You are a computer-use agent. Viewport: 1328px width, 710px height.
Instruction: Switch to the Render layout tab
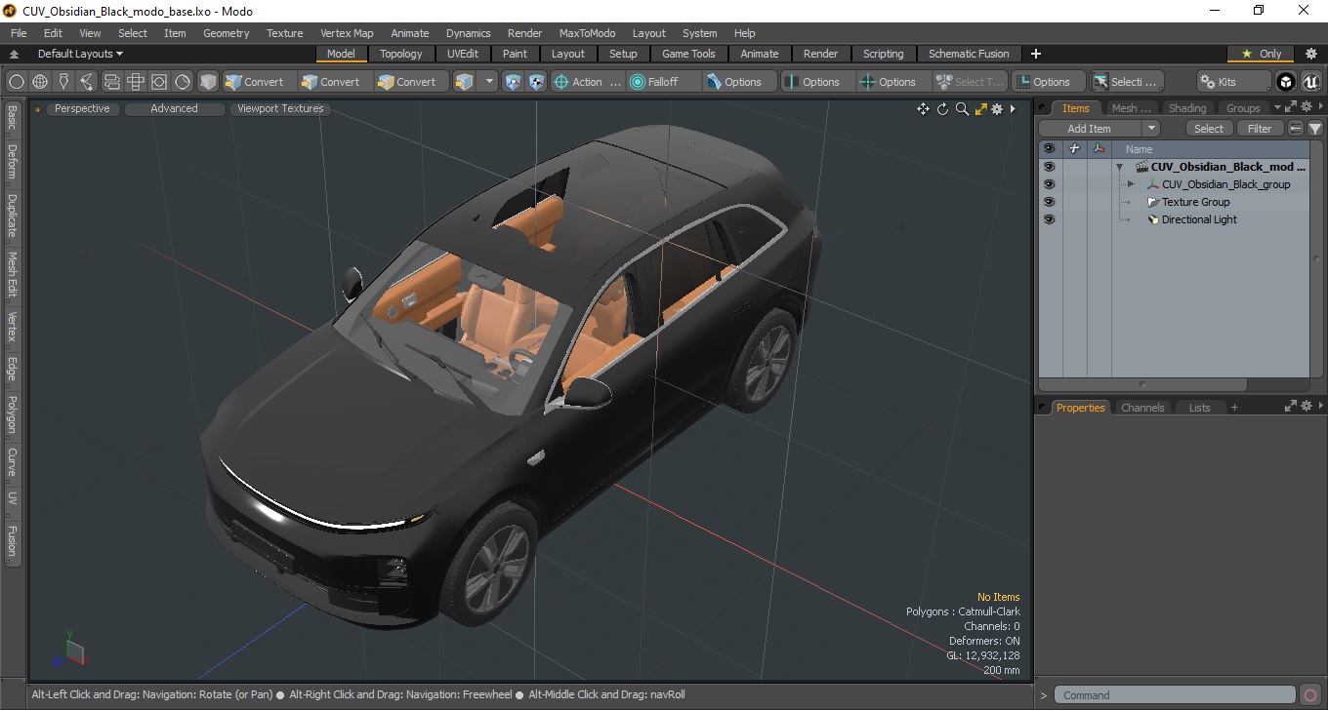(820, 54)
